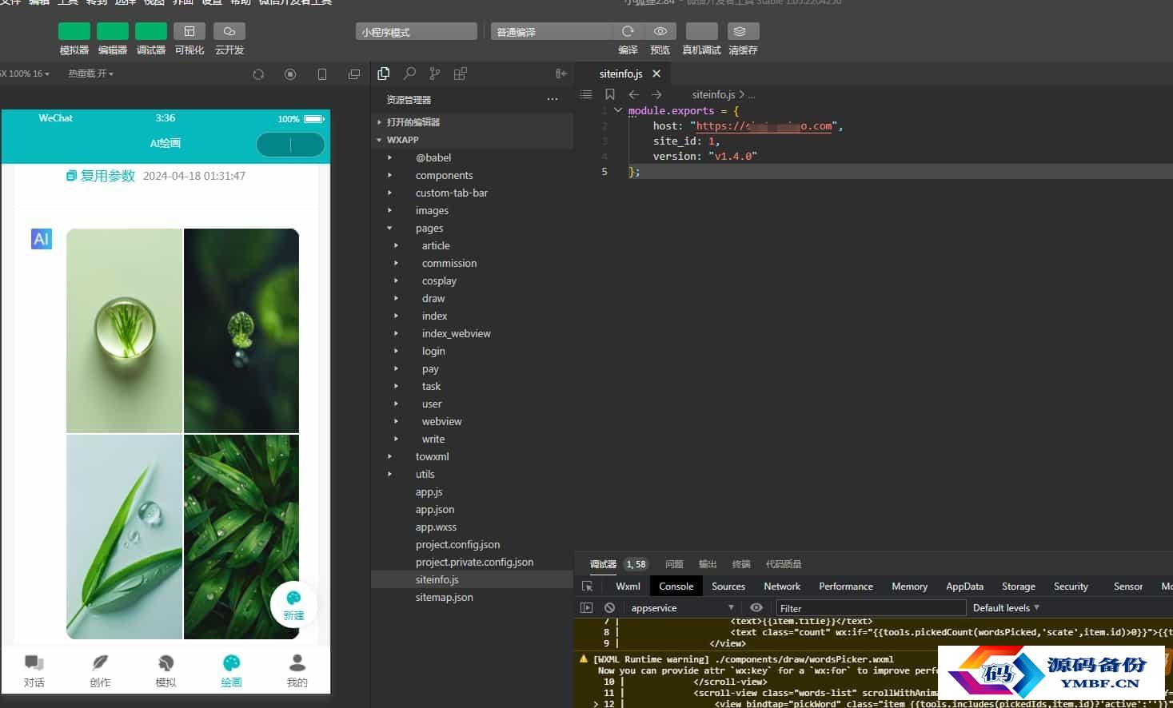Open the 小程序模式 mode dropdown

[x=416, y=32]
